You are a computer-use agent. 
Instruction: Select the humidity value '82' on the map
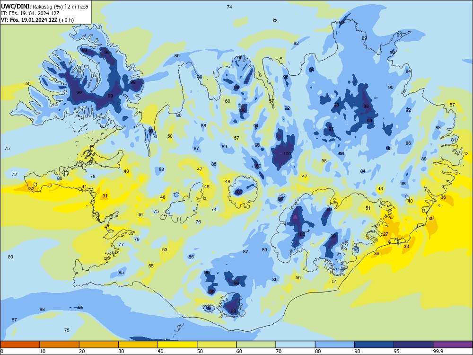(x=296, y=44)
